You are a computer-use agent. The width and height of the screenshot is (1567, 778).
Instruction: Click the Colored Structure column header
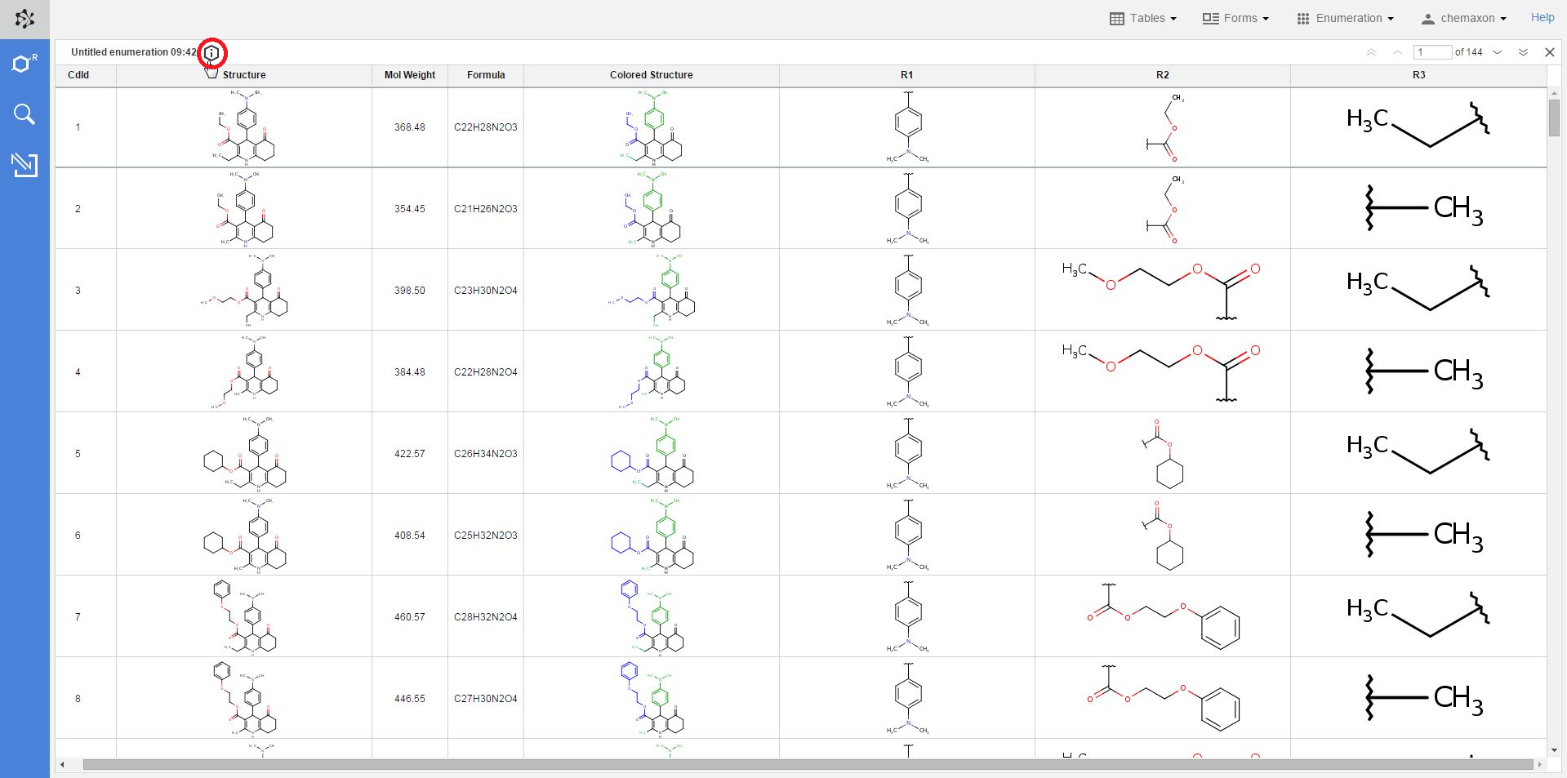point(651,75)
